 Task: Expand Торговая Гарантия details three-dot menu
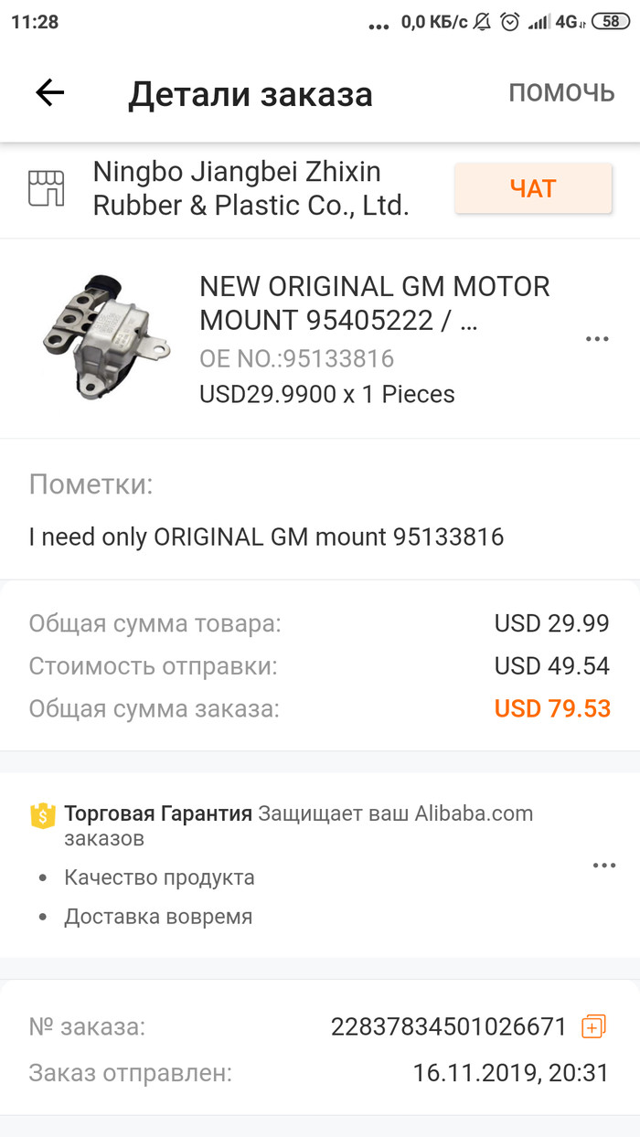click(x=603, y=866)
